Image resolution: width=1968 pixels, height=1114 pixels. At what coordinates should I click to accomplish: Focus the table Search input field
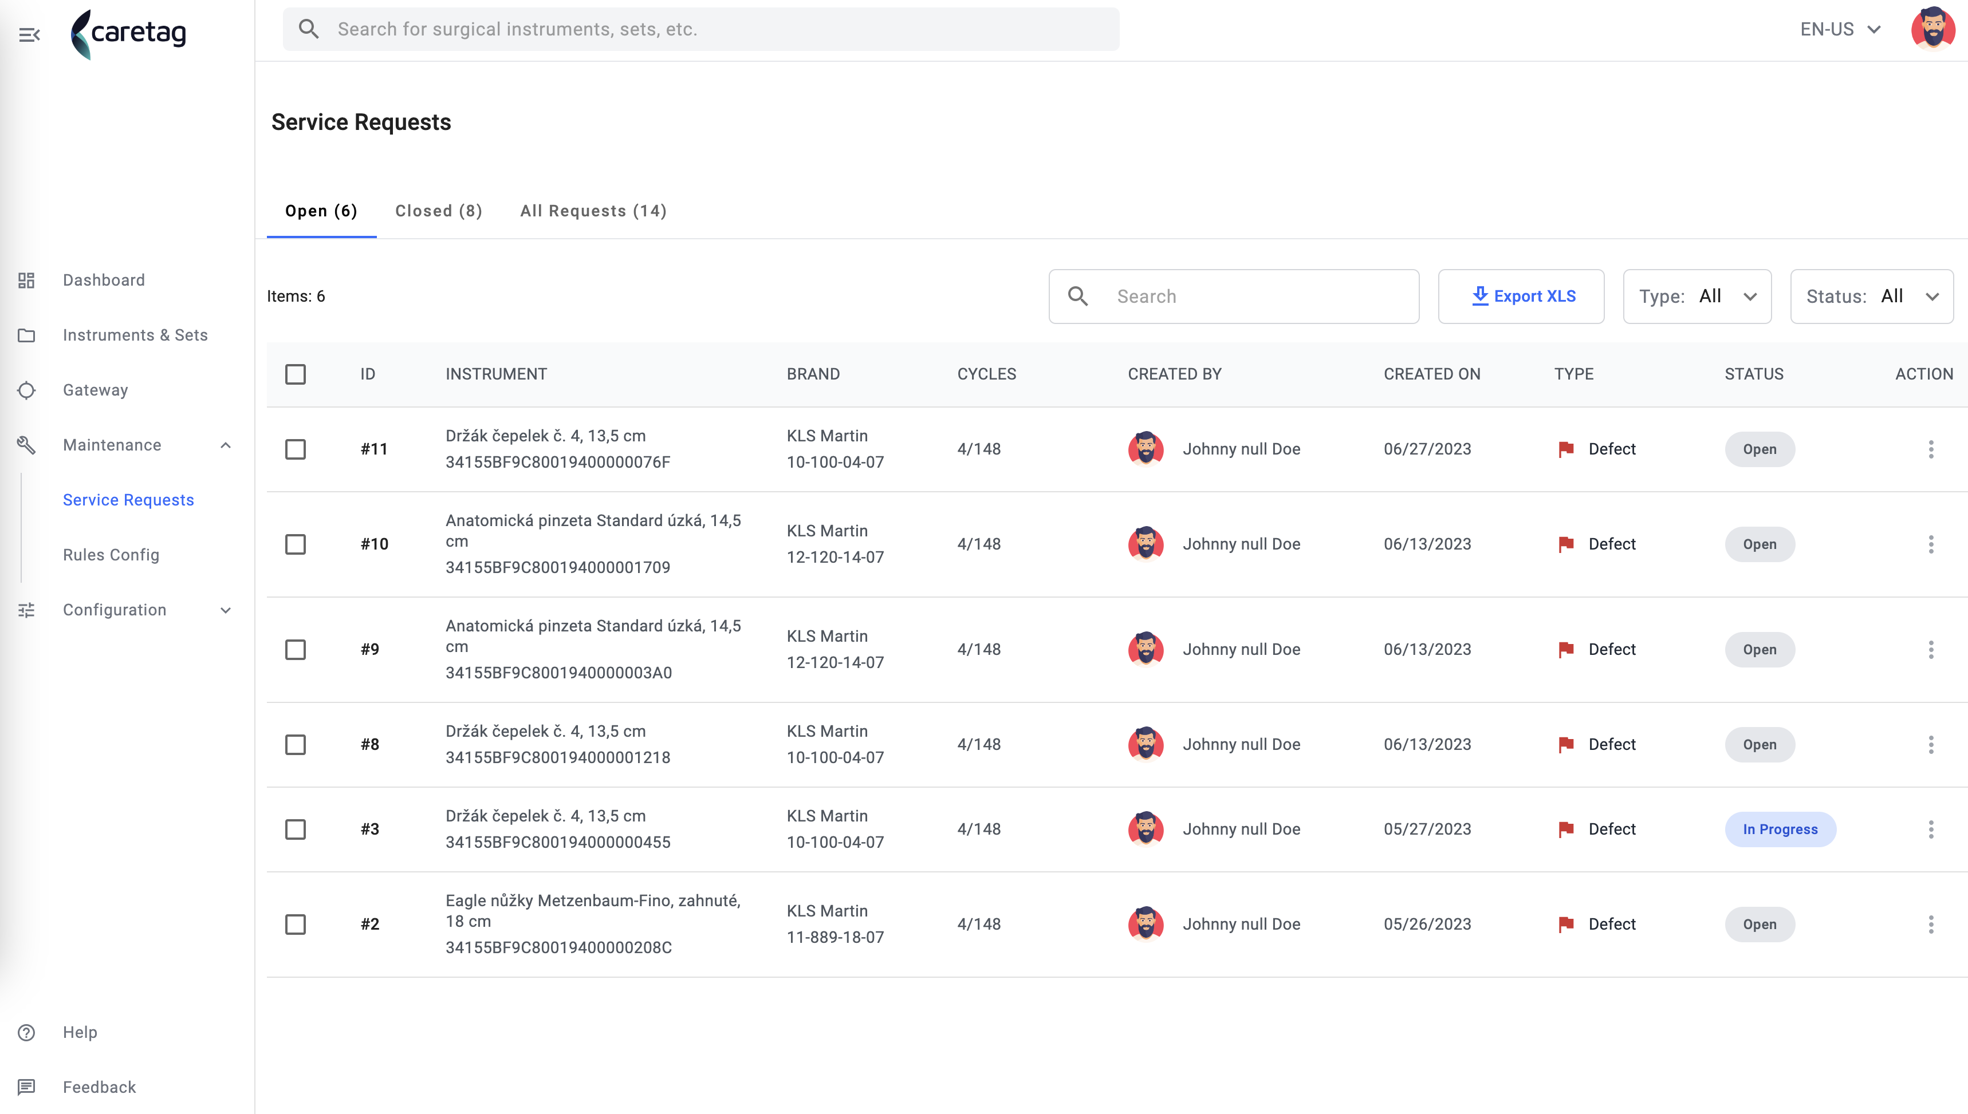1234,296
